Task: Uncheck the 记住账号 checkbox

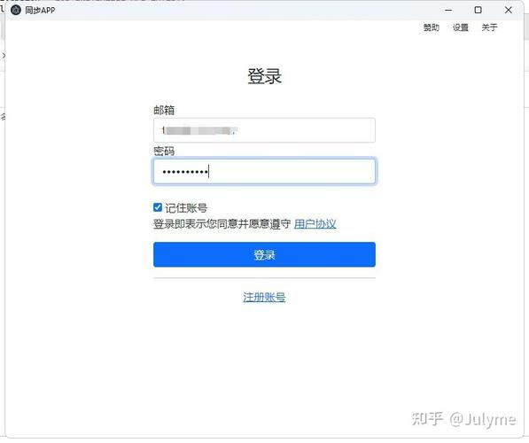Action: [x=158, y=207]
